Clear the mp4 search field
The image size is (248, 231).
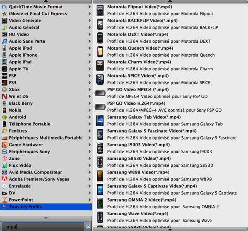pos(88,227)
